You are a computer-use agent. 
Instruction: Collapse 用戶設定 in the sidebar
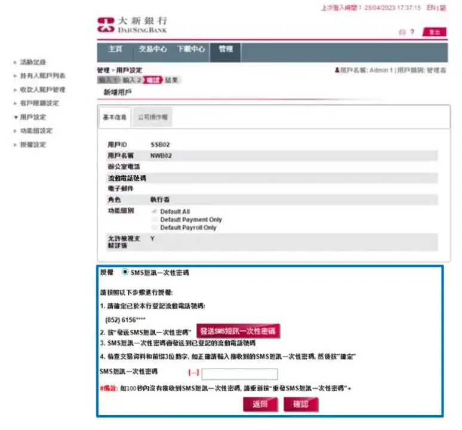tap(33, 117)
